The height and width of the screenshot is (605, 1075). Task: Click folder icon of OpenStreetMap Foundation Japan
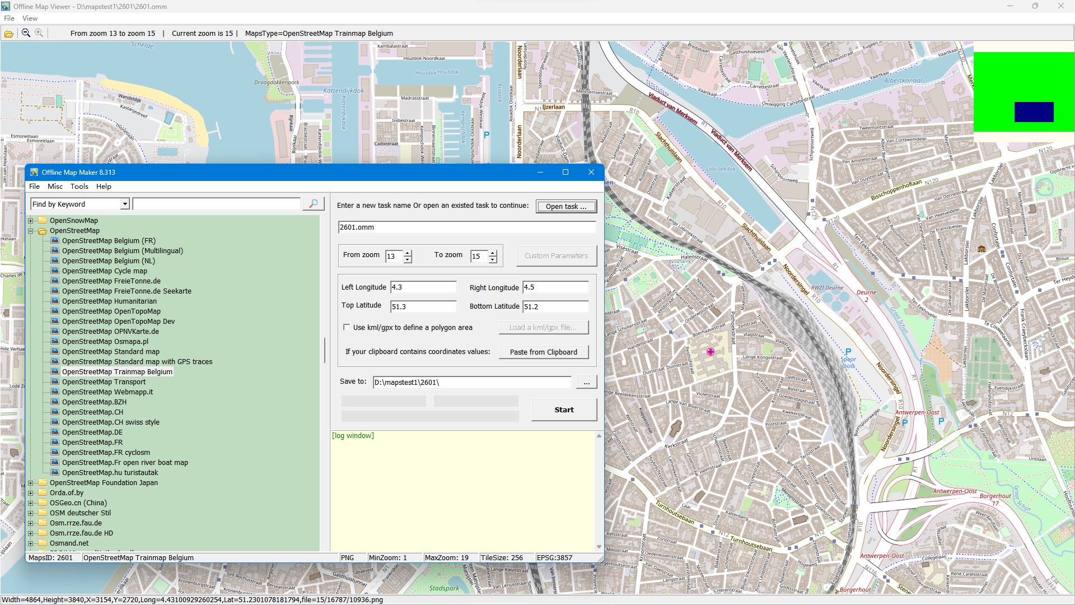43,483
